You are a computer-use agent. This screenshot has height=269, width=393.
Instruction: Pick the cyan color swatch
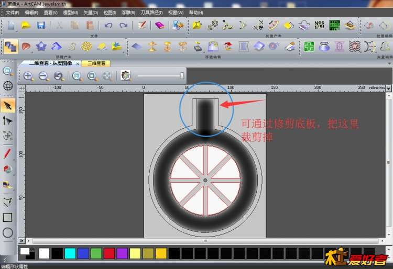(70, 253)
